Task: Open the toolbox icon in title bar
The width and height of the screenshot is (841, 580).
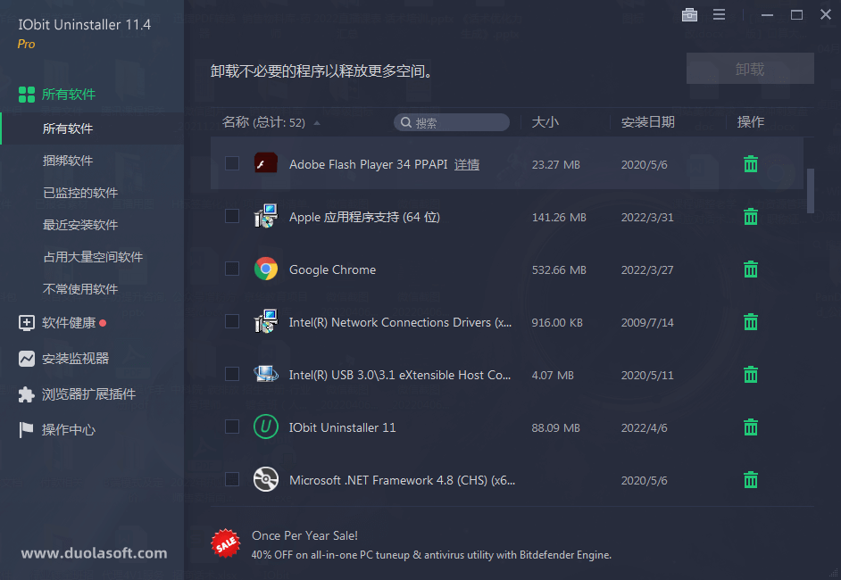Action: coord(689,15)
